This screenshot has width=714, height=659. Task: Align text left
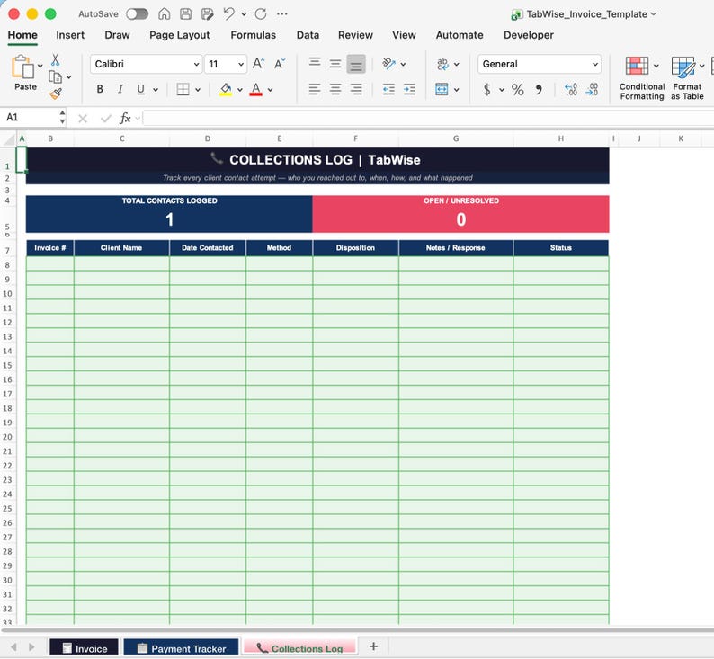pos(315,89)
